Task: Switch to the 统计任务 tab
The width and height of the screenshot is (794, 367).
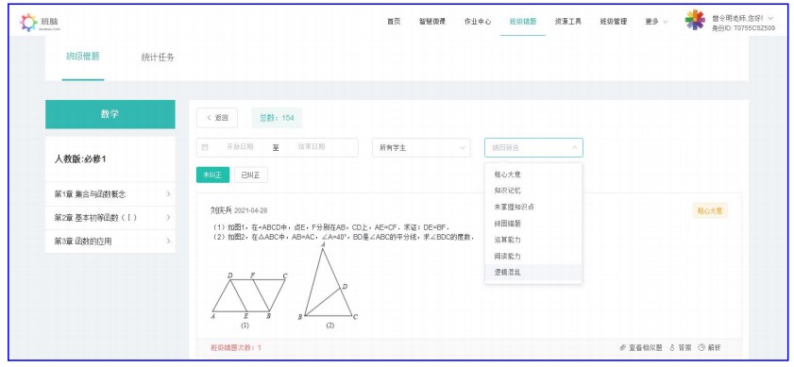Action: pos(158,58)
